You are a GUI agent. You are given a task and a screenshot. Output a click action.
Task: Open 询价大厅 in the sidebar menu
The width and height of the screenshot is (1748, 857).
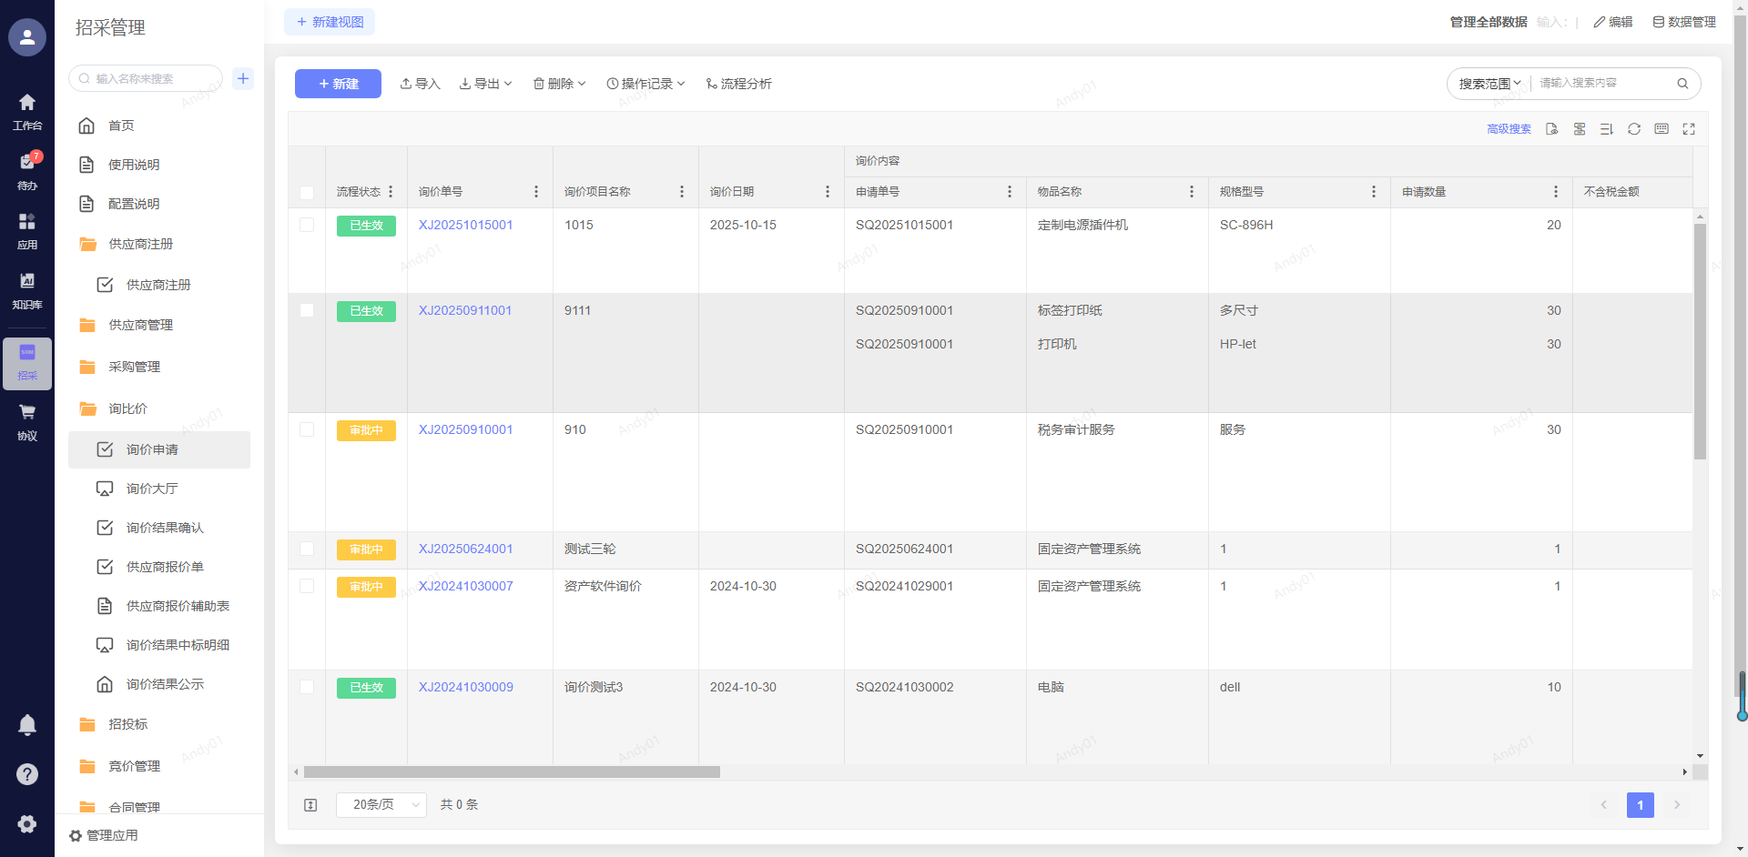point(152,489)
